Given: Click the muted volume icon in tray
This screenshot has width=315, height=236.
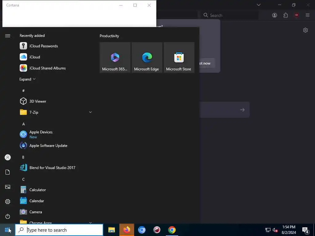Looking at the screenshot, I should click(275, 230).
